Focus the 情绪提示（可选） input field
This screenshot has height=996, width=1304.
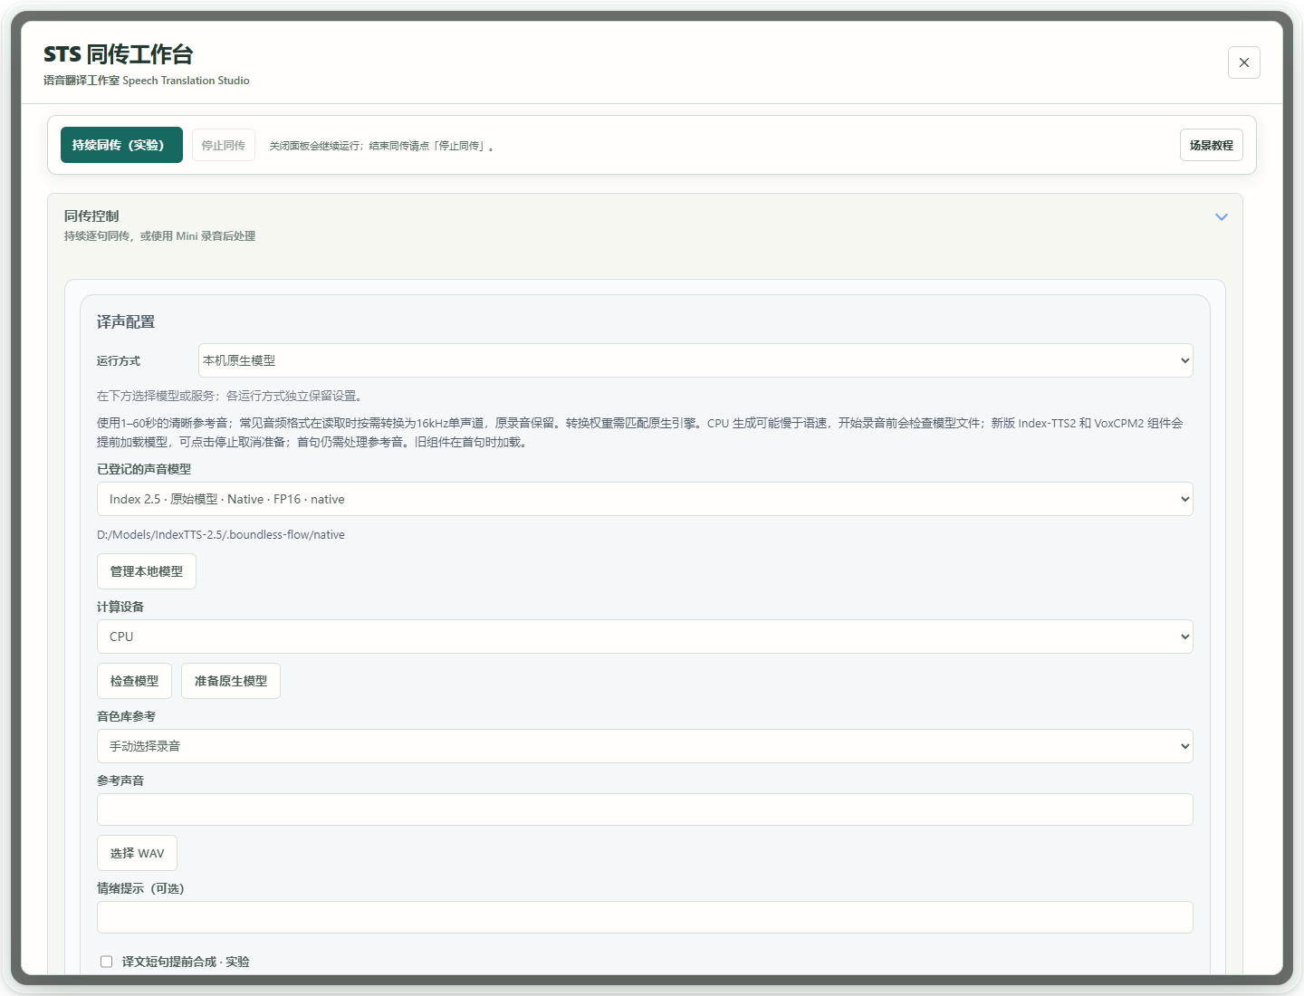pos(645,917)
